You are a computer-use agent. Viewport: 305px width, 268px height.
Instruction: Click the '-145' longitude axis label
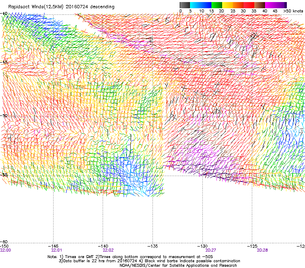54,246
